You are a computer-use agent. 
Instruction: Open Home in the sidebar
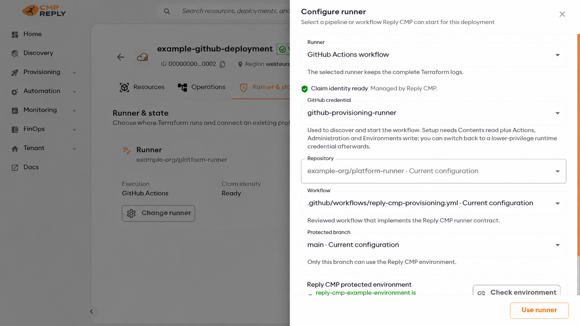33,34
